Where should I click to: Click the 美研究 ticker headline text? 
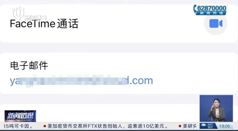coord(190,126)
